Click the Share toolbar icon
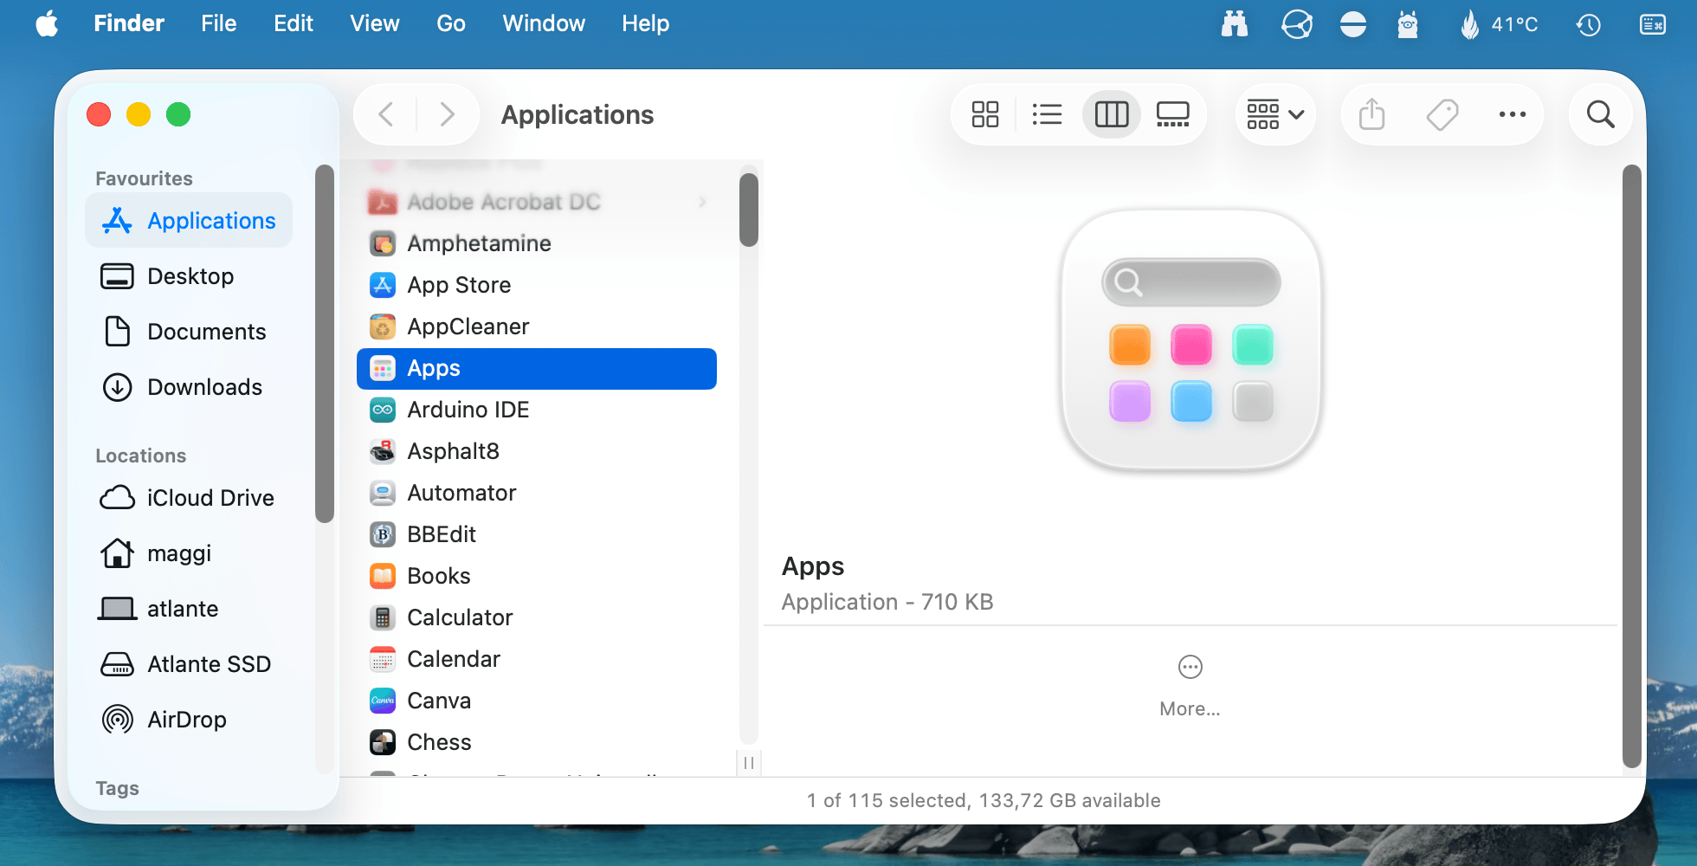The width and height of the screenshot is (1697, 866). (1371, 114)
